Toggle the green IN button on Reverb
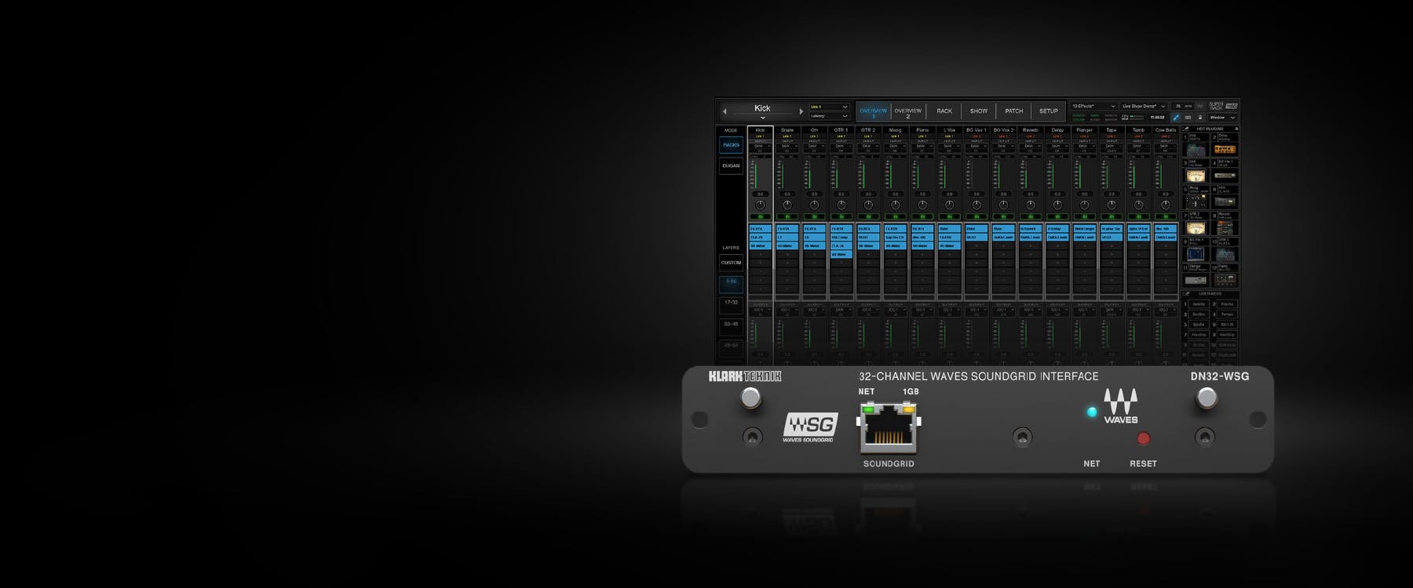 (x=1030, y=217)
